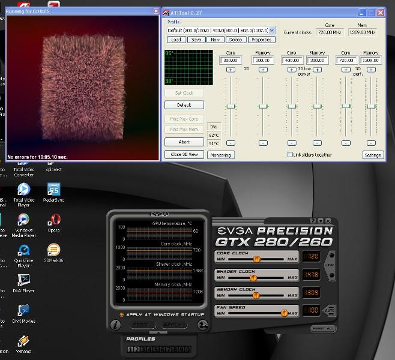Click the Save profile button
The height and width of the screenshot is (360, 395).
196,40
